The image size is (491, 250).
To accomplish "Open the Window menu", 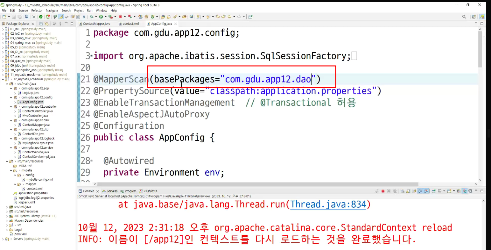I will pos(102,11).
